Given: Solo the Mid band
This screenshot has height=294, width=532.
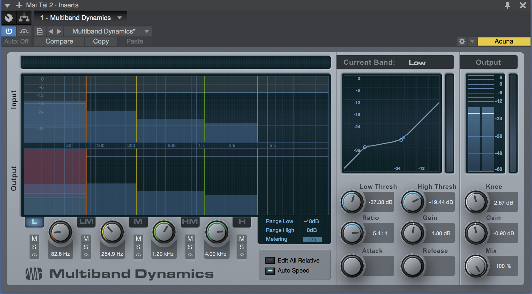Looking at the screenshot, I should tap(138, 247).
